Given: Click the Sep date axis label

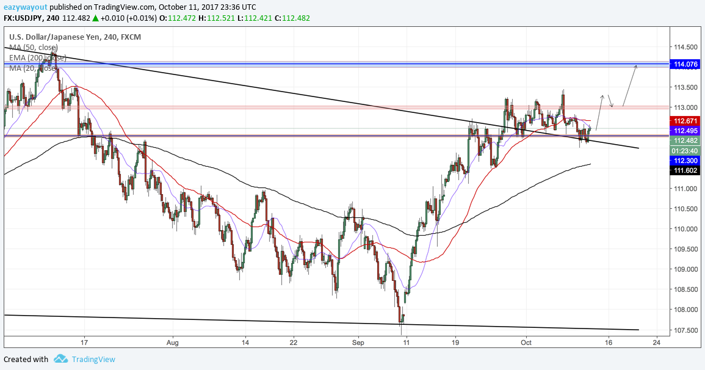Looking at the screenshot, I should (358, 343).
